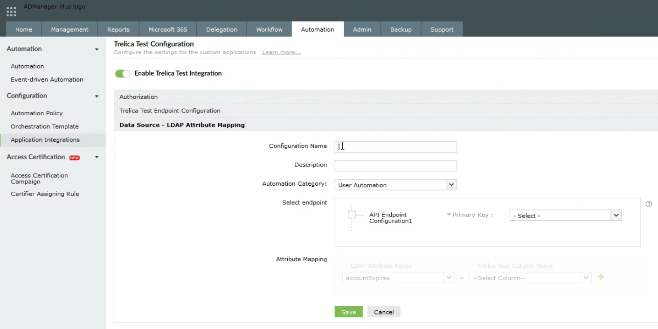Switch to the Delegation tab
This screenshot has height=329, width=658.
pyautogui.click(x=222, y=29)
